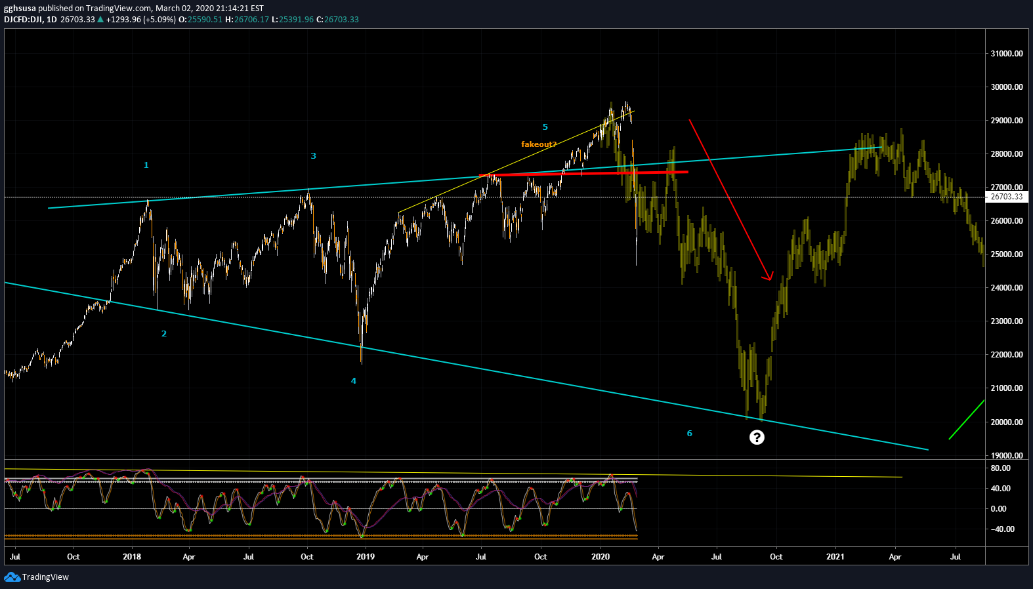This screenshot has width=1033, height=589.
Task: Click the 20000.00 price axis label
Action: coord(1007,422)
